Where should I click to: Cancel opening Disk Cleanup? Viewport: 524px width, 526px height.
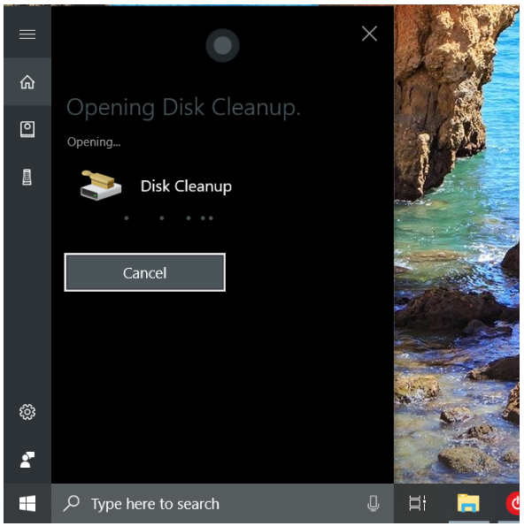[x=145, y=272]
